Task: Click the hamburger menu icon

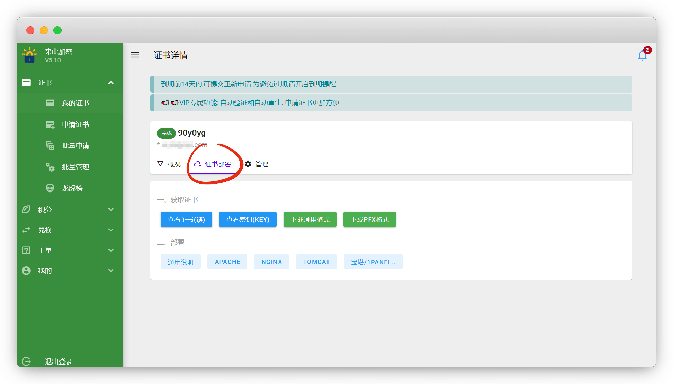Action: 135,55
